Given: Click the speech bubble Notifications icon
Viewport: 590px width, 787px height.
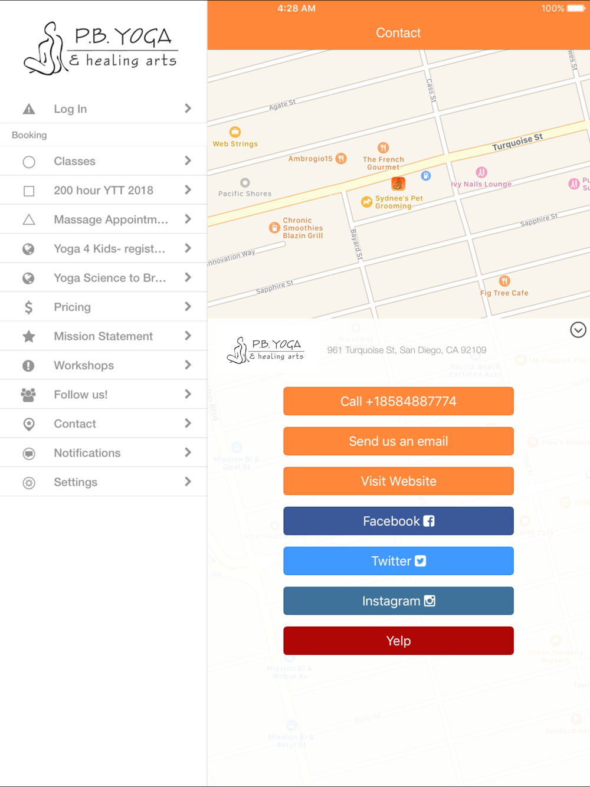Looking at the screenshot, I should tap(28, 453).
